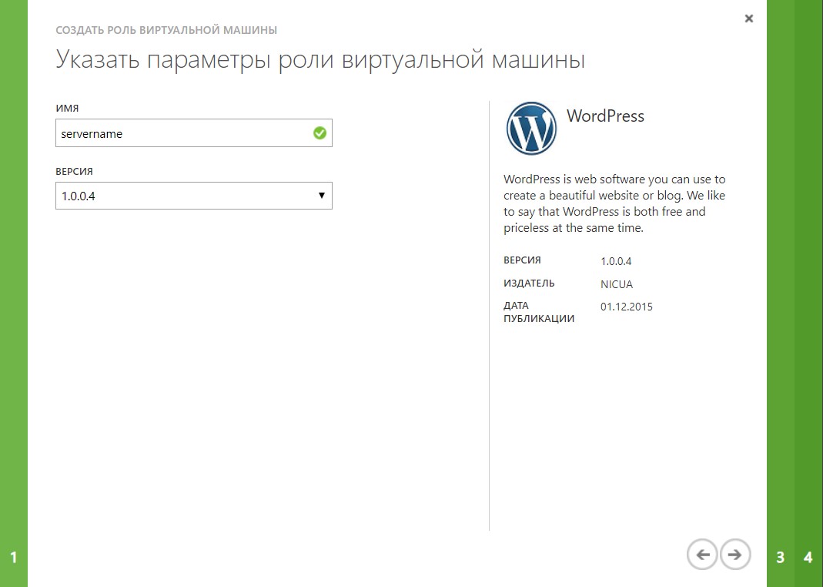The height and width of the screenshot is (587, 823).
Task: Click the heading 'Указать параметры роли виртуальной машины'
Action: pyautogui.click(x=320, y=59)
